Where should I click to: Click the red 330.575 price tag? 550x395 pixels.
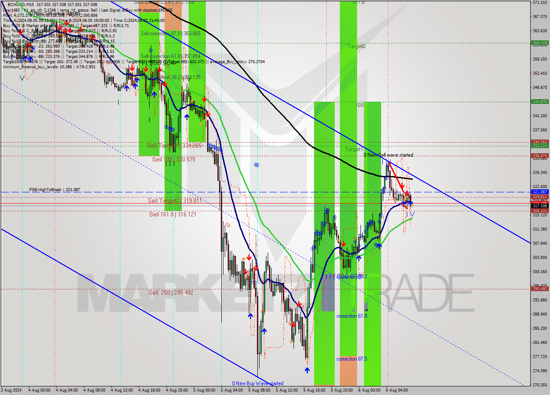click(x=540, y=156)
